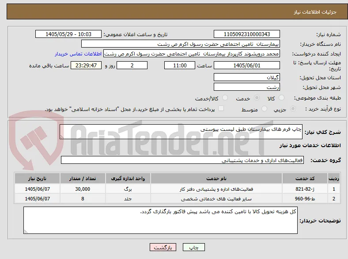Click the توضیحات خریدار notes textarea
348x259 pixels.
tap(160, 220)
